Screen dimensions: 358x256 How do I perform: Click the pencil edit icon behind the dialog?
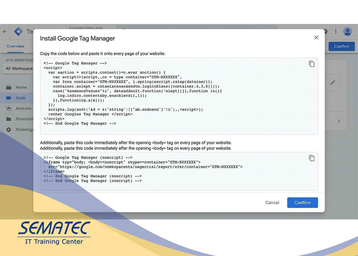point(333,83)
